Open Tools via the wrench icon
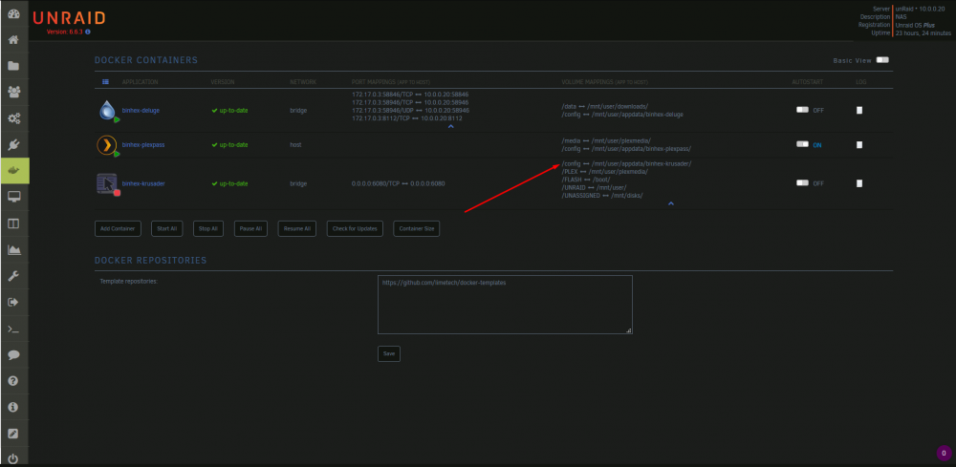 pyautogui.click(x=13, y=276)
